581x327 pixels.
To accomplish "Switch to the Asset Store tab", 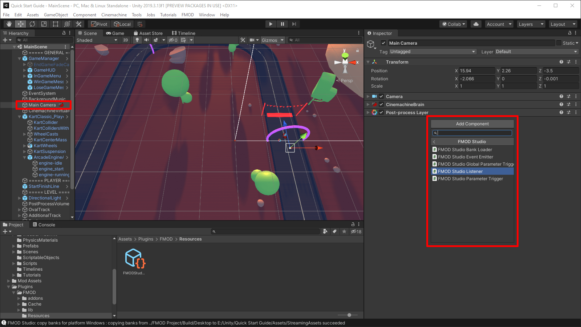I will tap(148, 33).
